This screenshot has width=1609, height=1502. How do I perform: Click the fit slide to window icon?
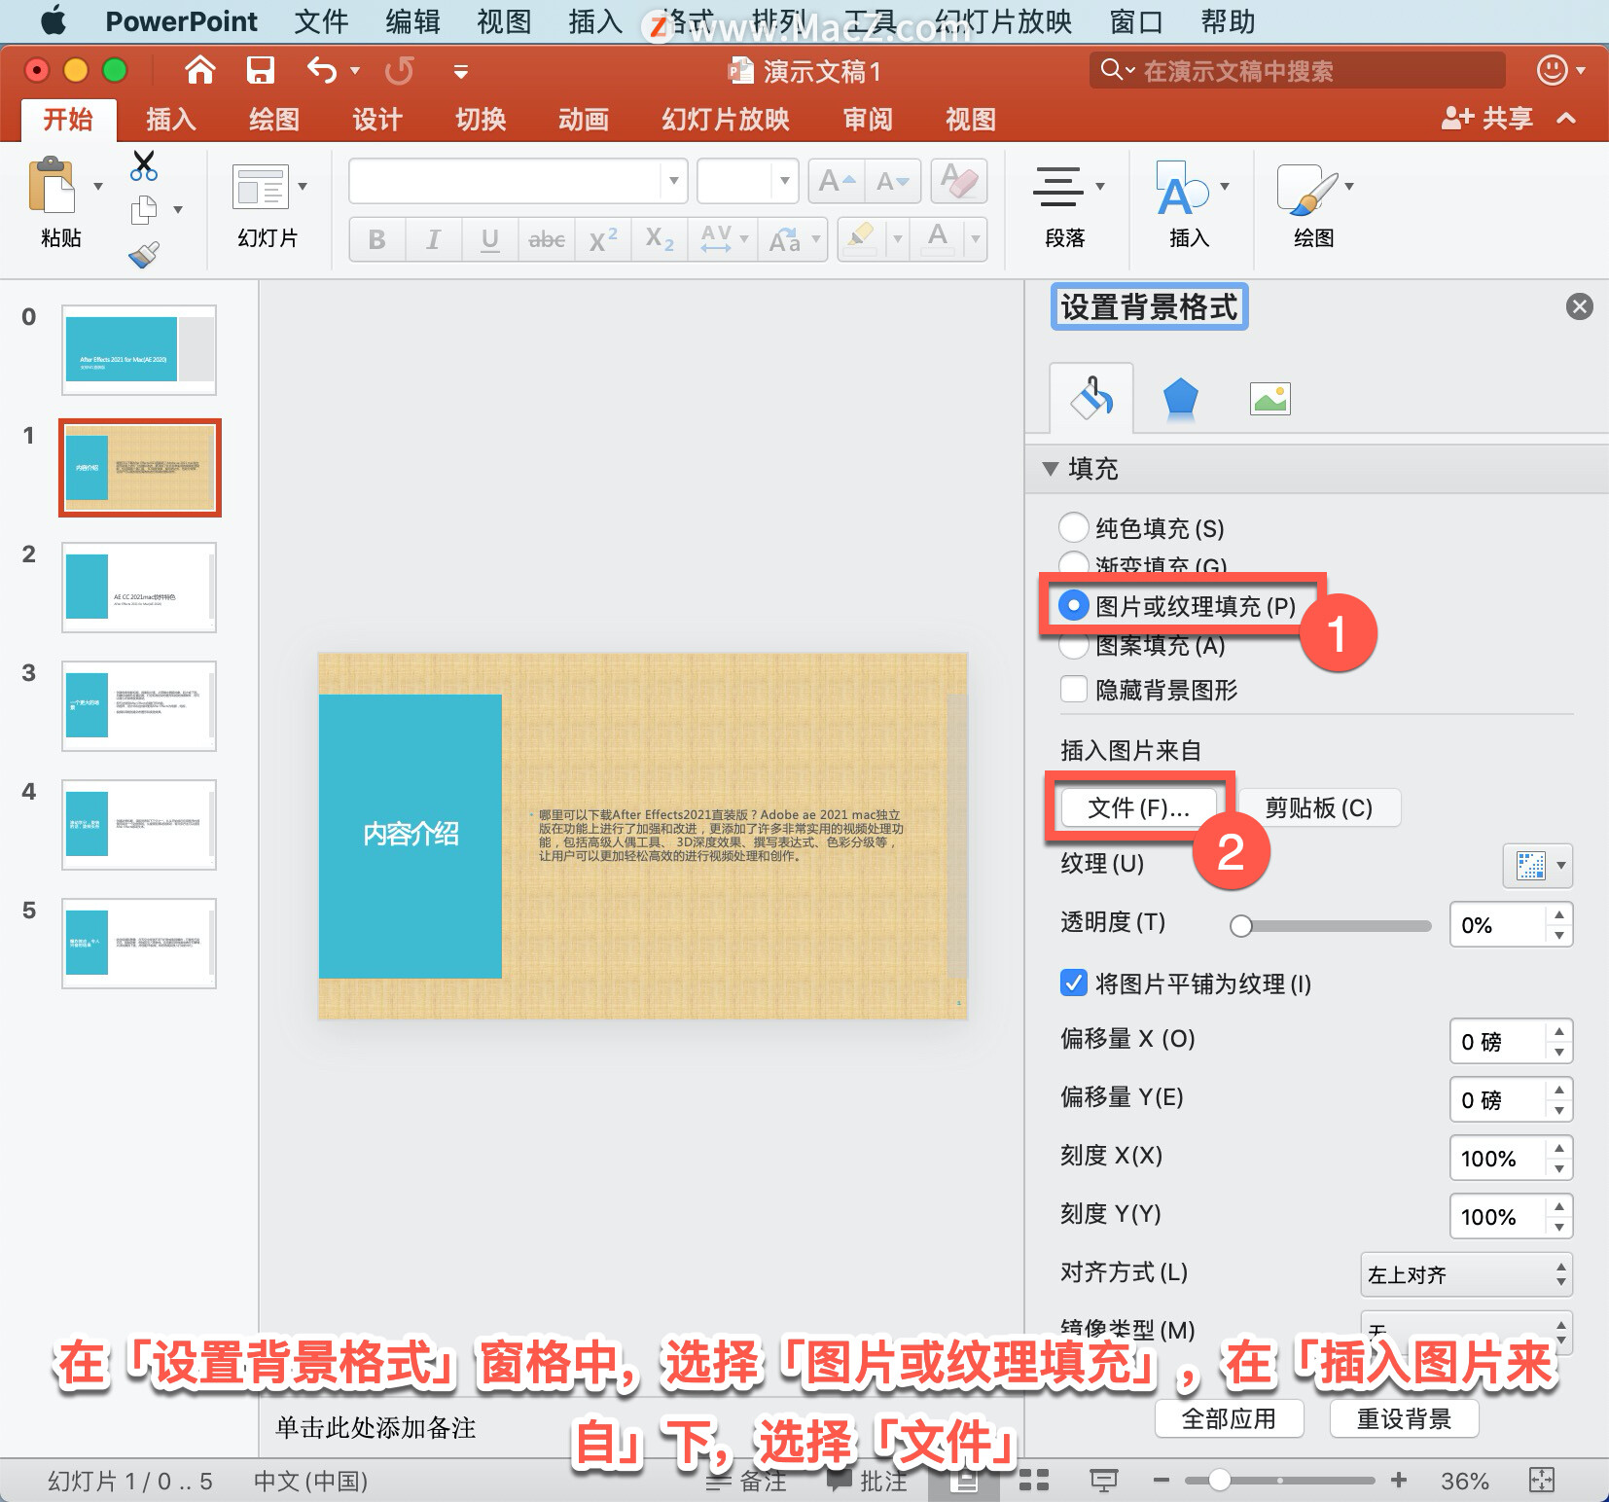pyautogui.click(x=1542, y=1481)
